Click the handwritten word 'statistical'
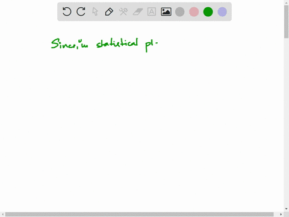Screen dimensions: 289x217 (x=117, y=43)
